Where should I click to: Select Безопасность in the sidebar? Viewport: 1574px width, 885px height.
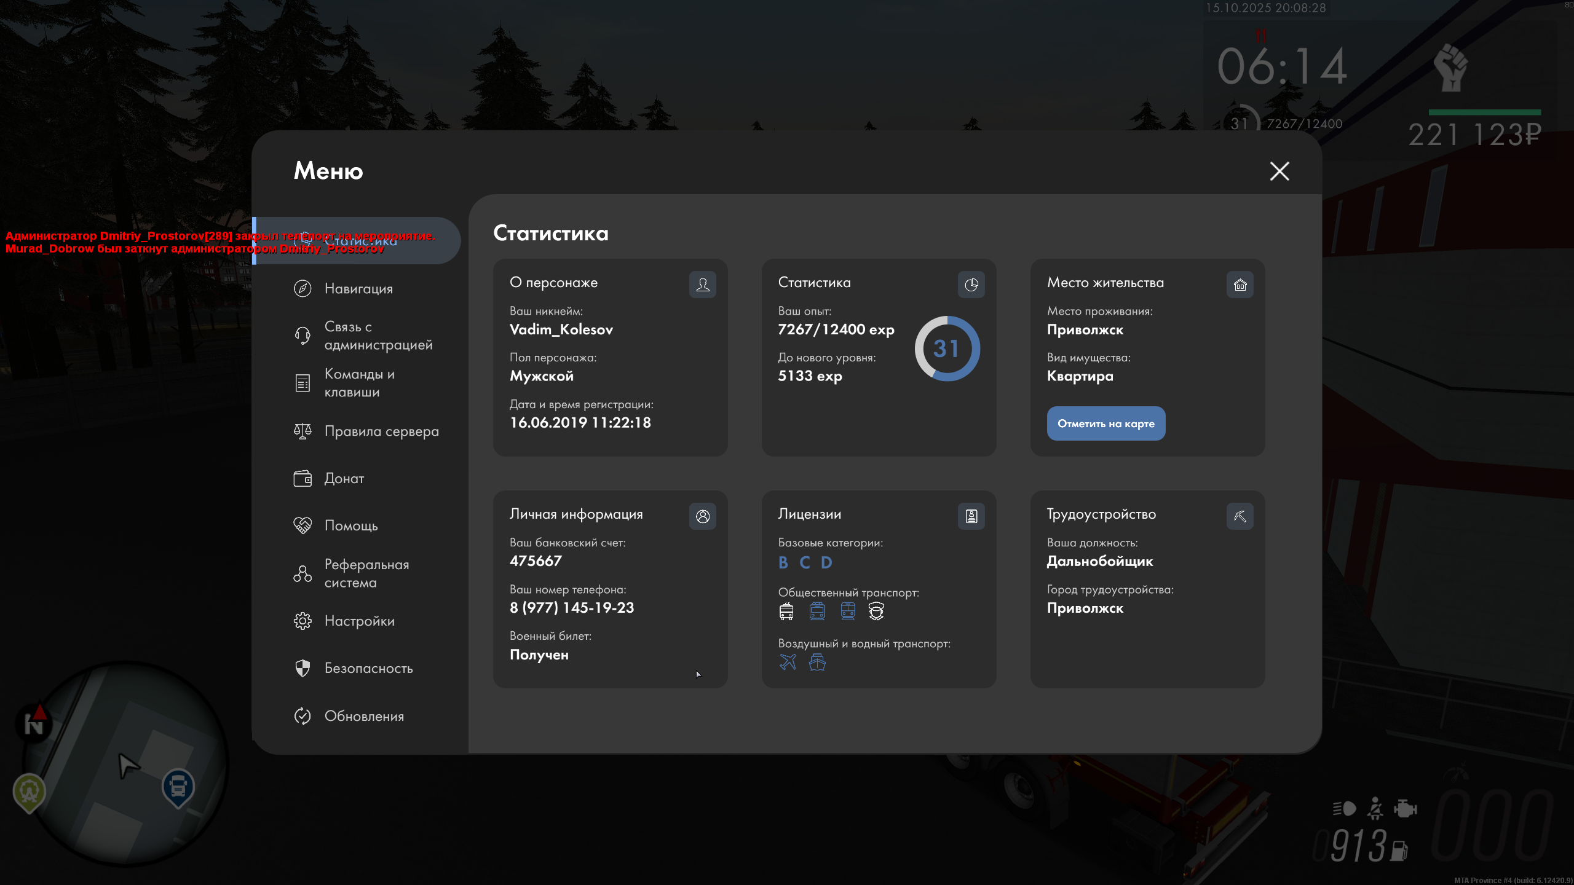tap(368, 668)
